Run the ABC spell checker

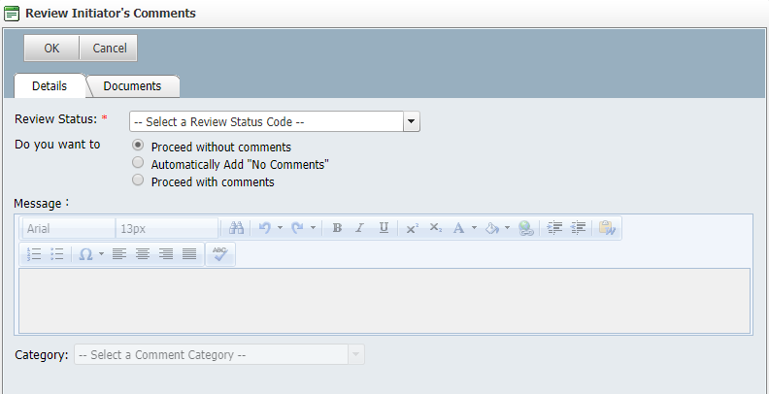click(x=220, y=254)
